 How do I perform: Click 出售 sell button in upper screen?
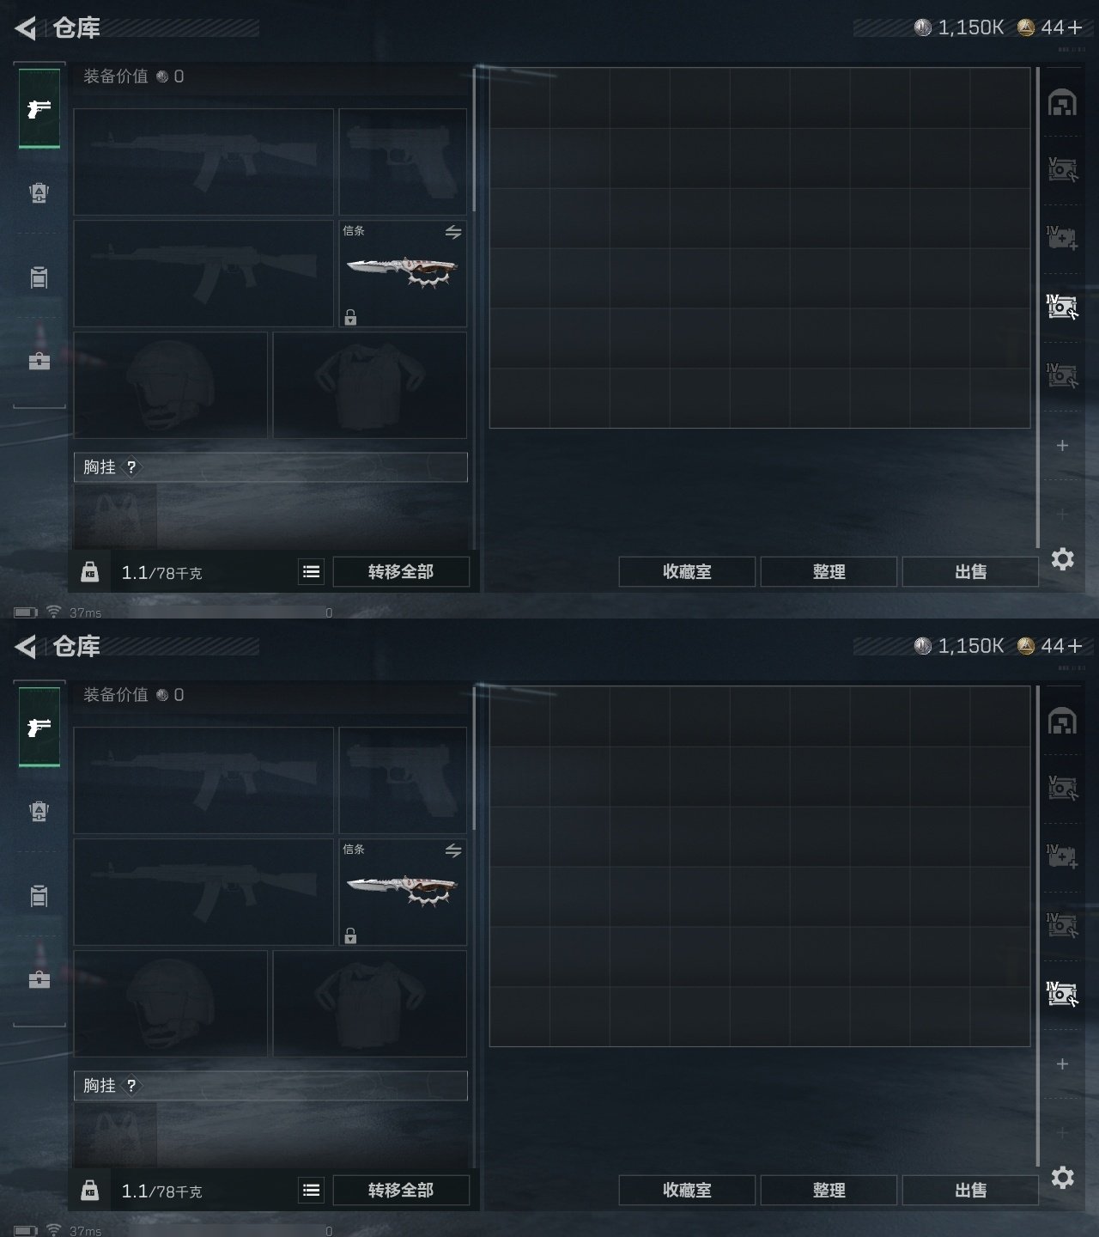point(970,571)
